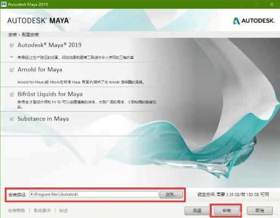
Task: Open the 自述 readme link
Action: [x=63, y=210]
